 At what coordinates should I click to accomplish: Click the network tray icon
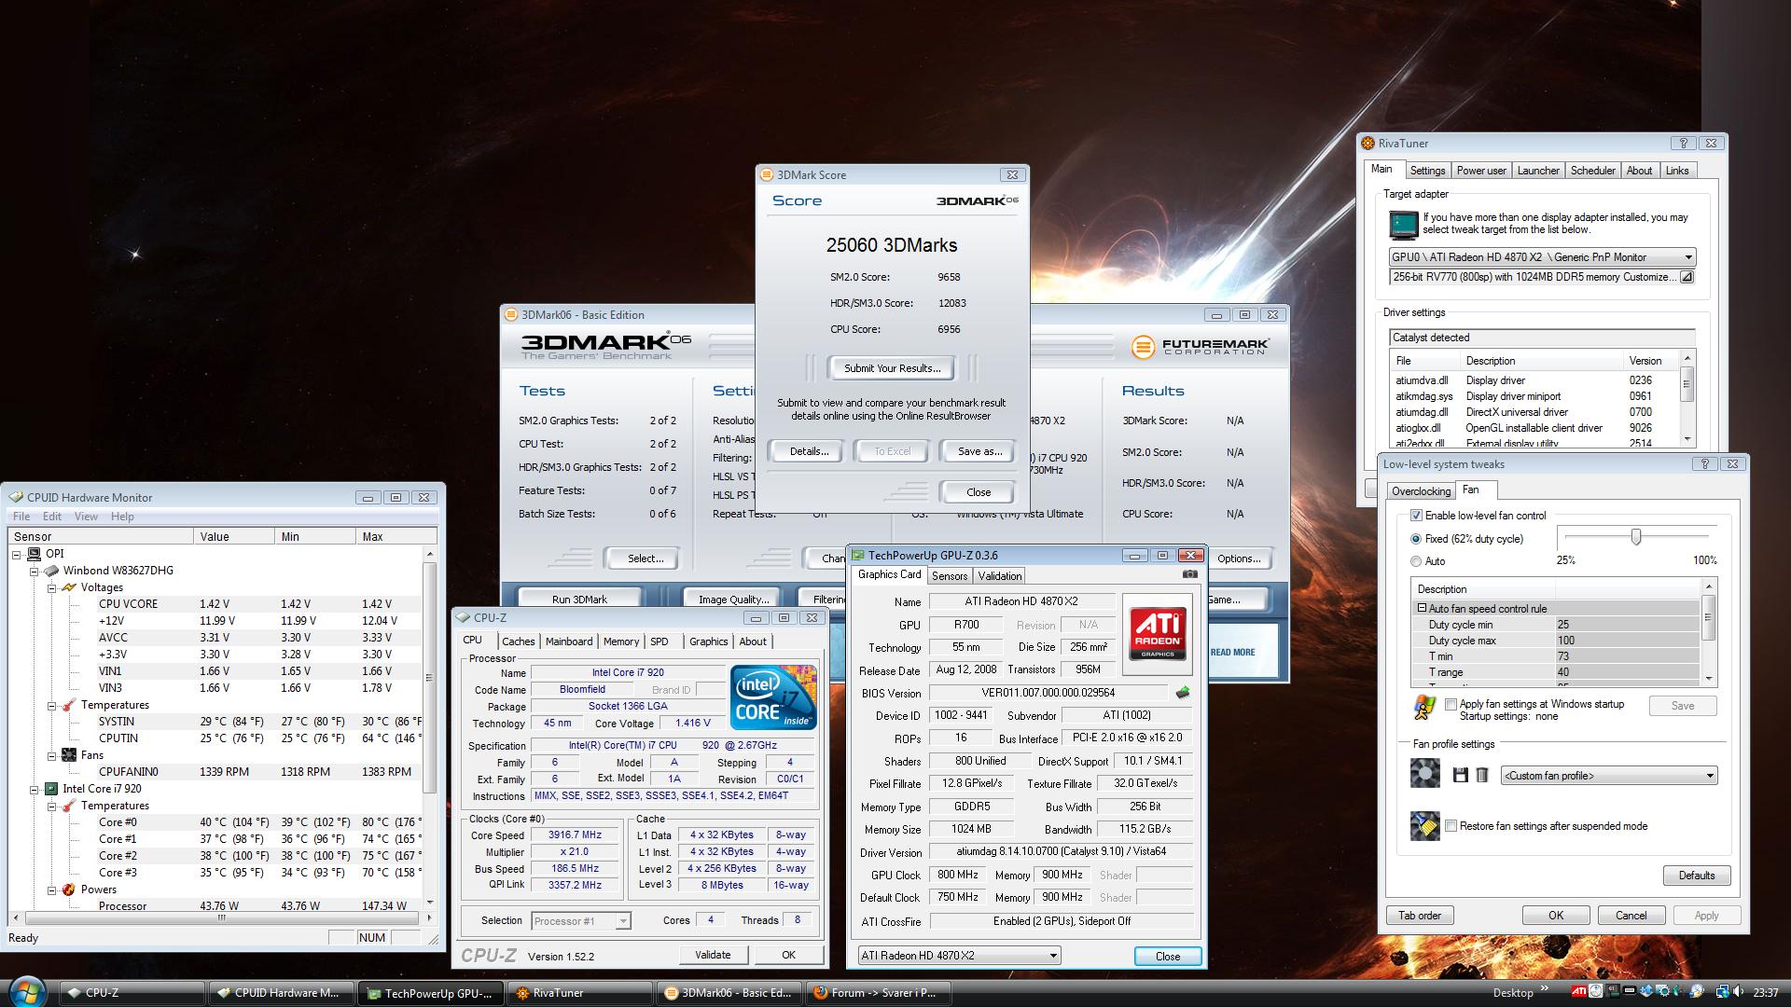[x=1722, y=992]
